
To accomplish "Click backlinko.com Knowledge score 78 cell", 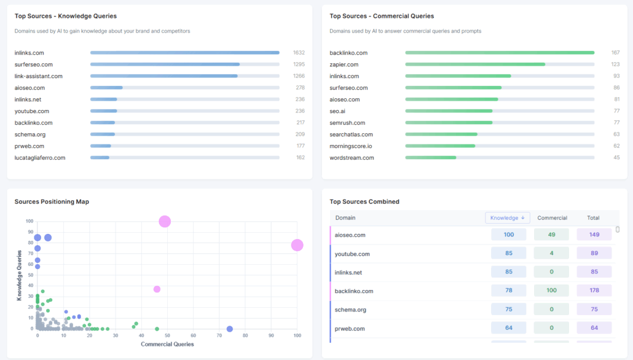I will [x=509, y=290].
